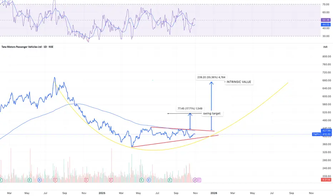Open Tata Motors Passenger Vehicles chart title

click(x=28, y=47)
